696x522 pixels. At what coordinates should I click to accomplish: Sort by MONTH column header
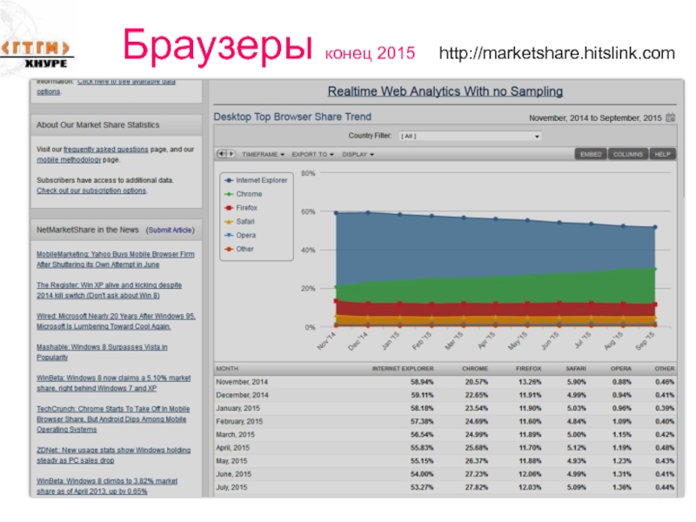227,369
